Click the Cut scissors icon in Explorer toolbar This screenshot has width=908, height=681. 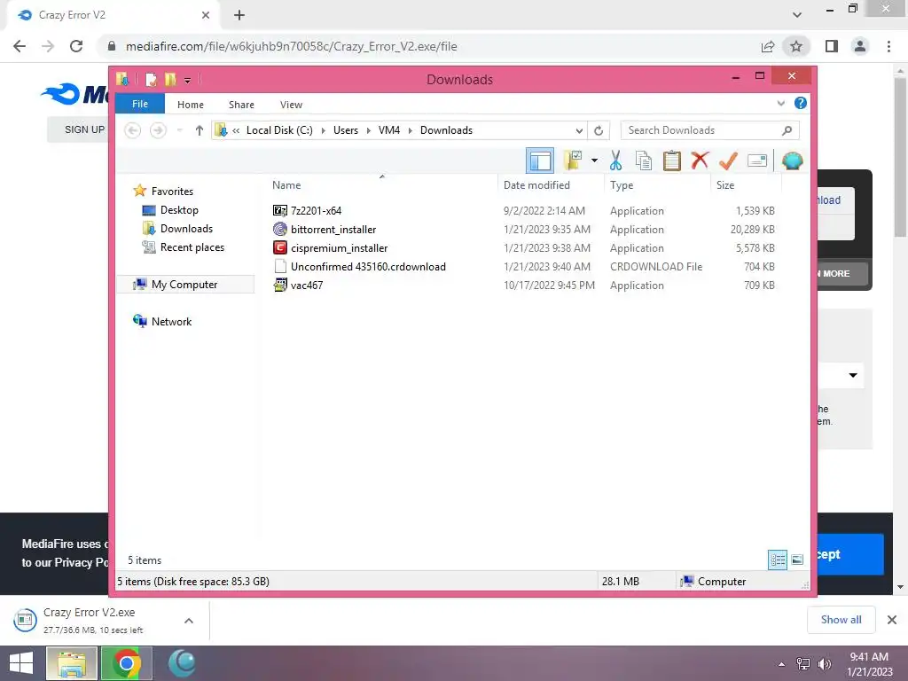point(615,161)
